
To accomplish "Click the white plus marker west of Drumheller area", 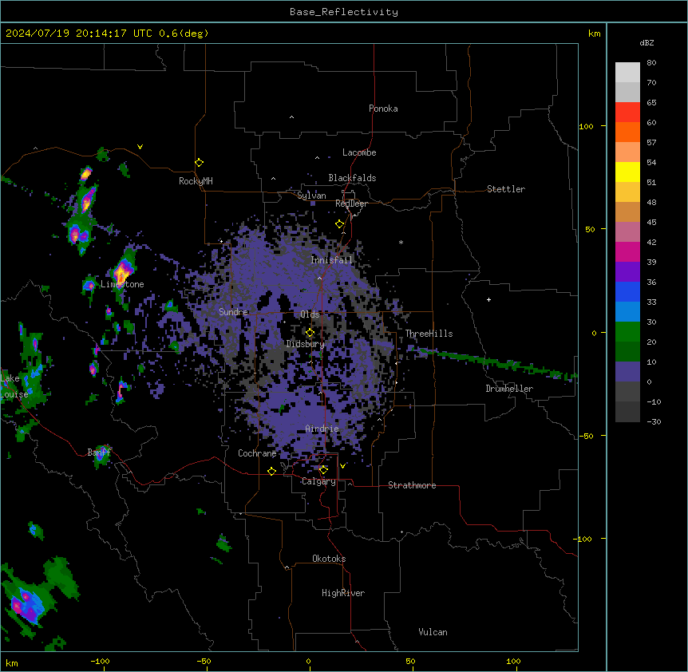I will click(x=488, y=299).
